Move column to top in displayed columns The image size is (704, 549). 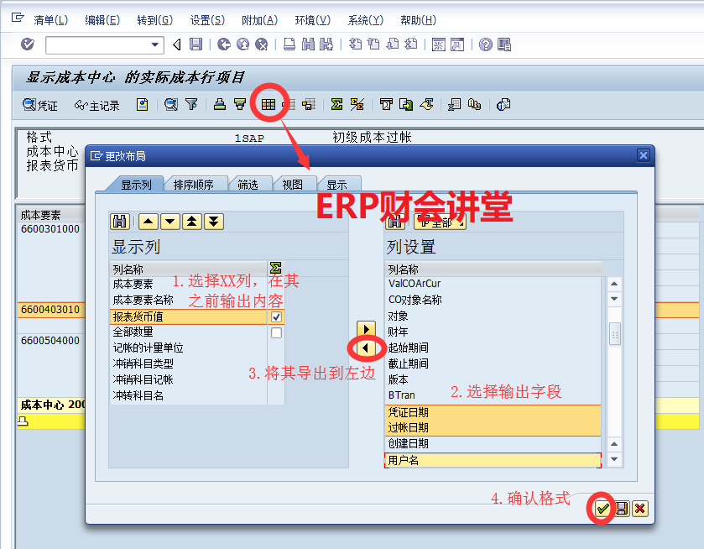(192, 222)
